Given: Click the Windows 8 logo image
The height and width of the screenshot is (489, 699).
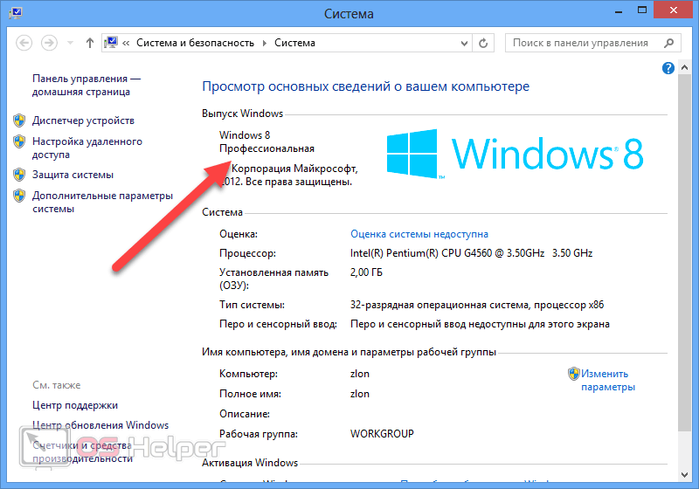Looking at the screenshot, I should [515, 154].
